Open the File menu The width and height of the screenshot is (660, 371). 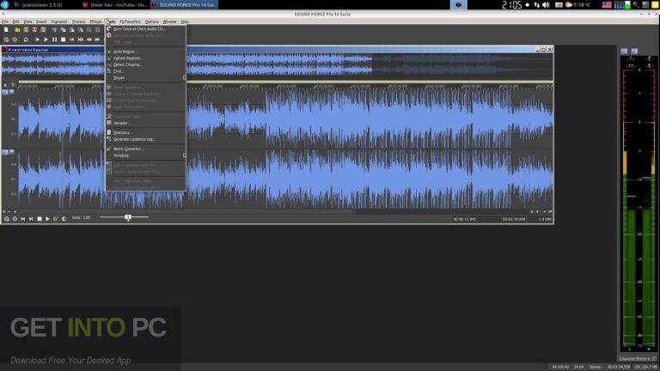tap(5, 21)
